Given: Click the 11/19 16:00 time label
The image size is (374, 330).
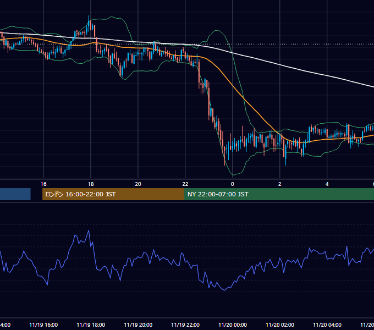Looking at the screenshot, I should click(x=43, y=324).
